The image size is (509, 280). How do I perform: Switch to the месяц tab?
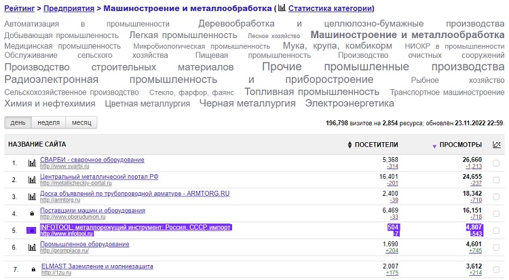[81, 122]
